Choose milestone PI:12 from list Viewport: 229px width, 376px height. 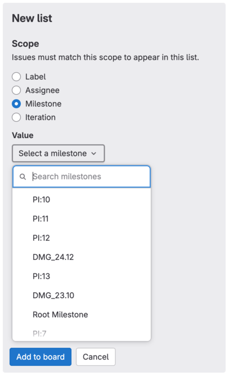82,238
